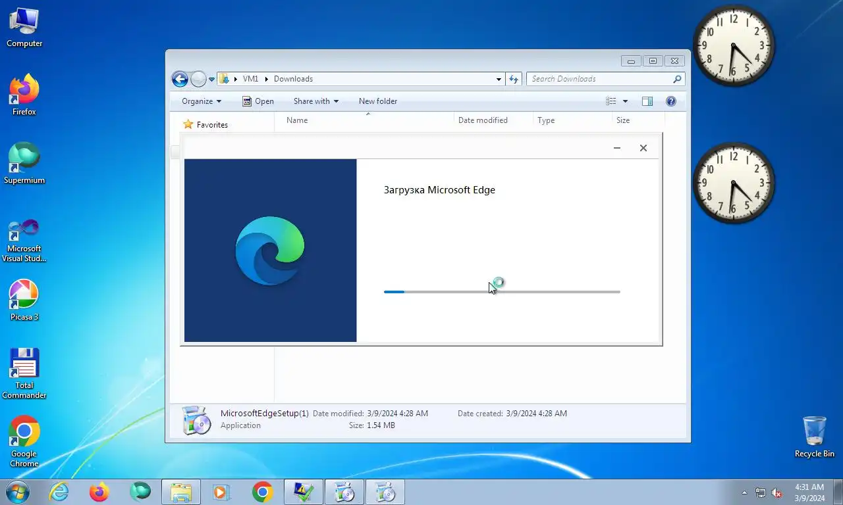
Task: Click the muted volume tray icon
Action: [x=776, y=493]
